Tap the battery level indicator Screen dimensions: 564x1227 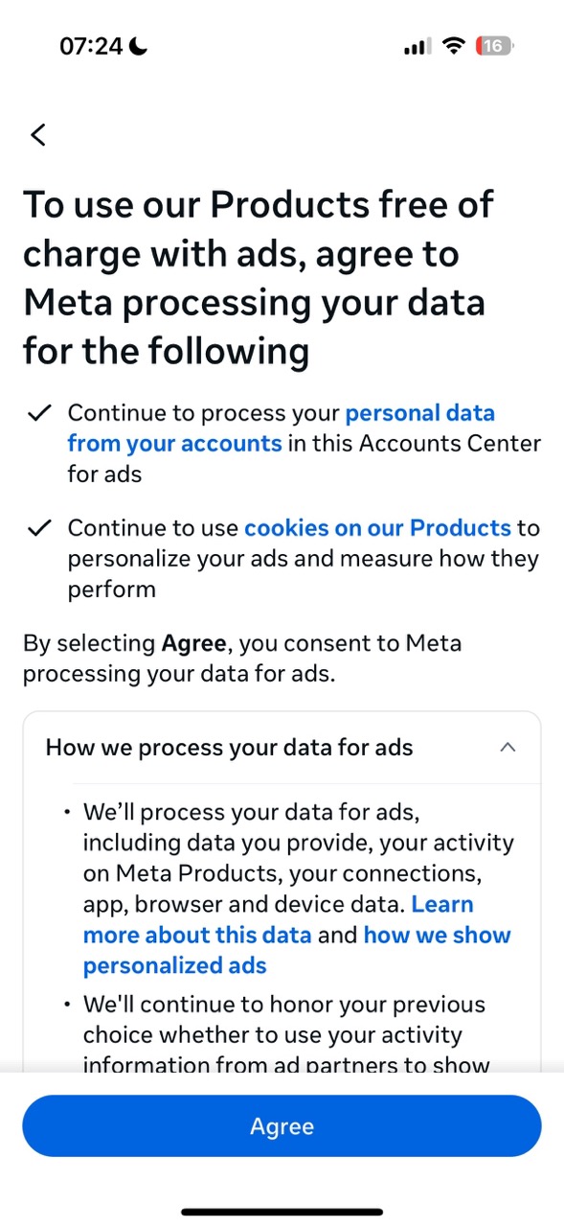pos(495,46)
